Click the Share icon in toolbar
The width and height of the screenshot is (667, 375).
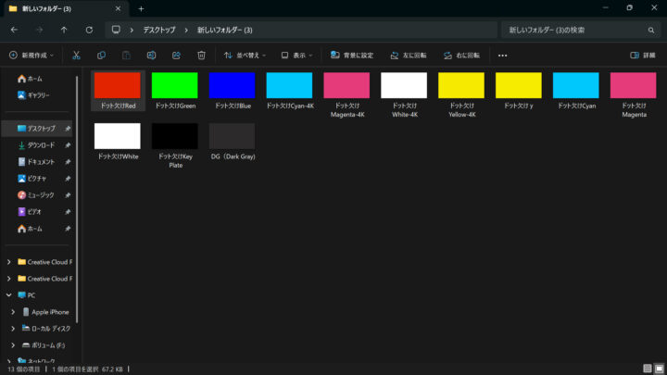(176, 56)
